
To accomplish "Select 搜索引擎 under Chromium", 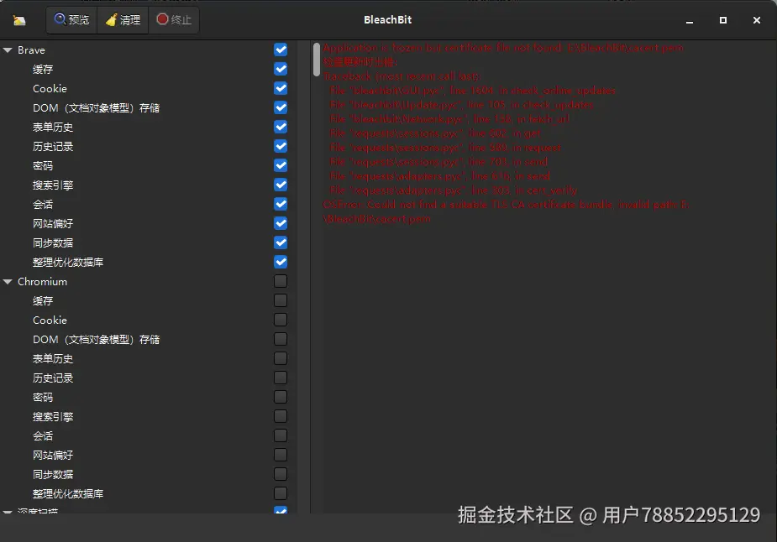I will pyautogui.click(x=53, y=417).
